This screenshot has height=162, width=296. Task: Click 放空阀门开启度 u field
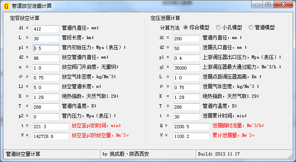(46, 68)
